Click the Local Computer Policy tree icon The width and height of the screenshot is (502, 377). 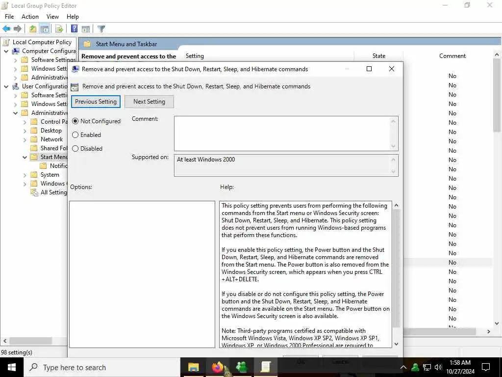pos(6,42)
